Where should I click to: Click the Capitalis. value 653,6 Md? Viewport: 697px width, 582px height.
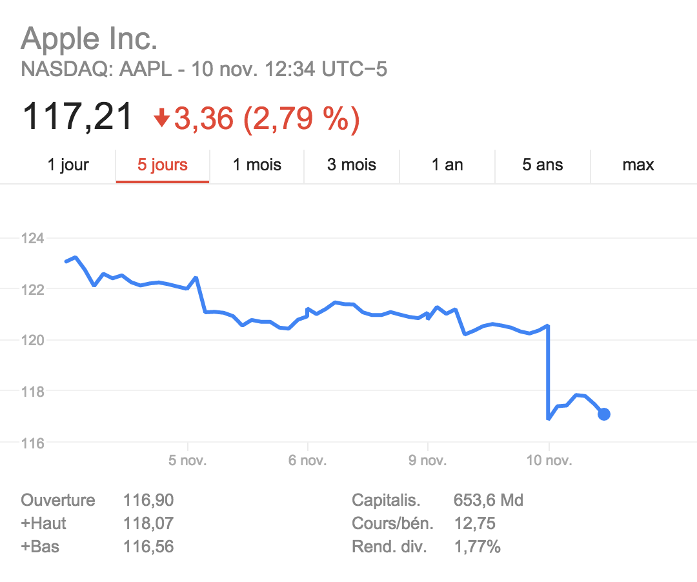(489, 500)
